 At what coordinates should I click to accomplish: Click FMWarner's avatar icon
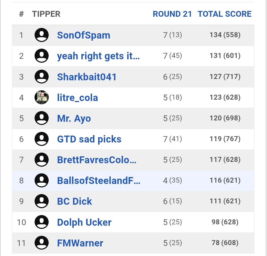coord(41,243)
